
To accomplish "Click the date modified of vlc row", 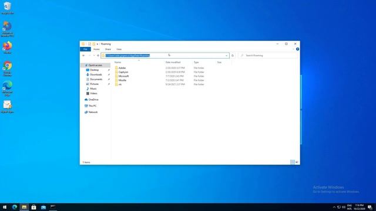I will click(x=175, y=84).
